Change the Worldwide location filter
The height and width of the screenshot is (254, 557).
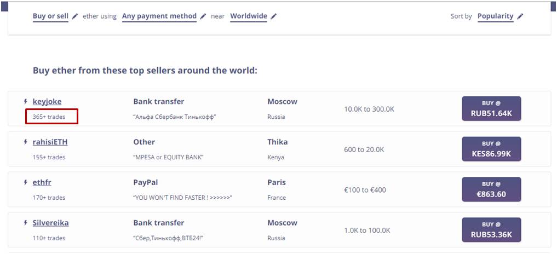[249, 16]
